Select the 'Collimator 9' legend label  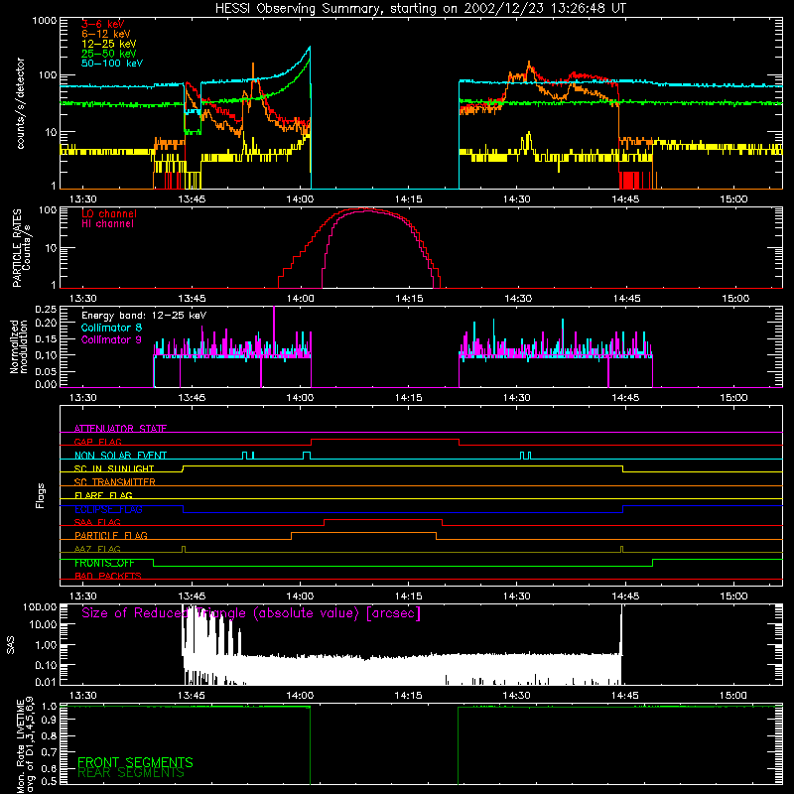pyautogui.click(x=111, y=339)
